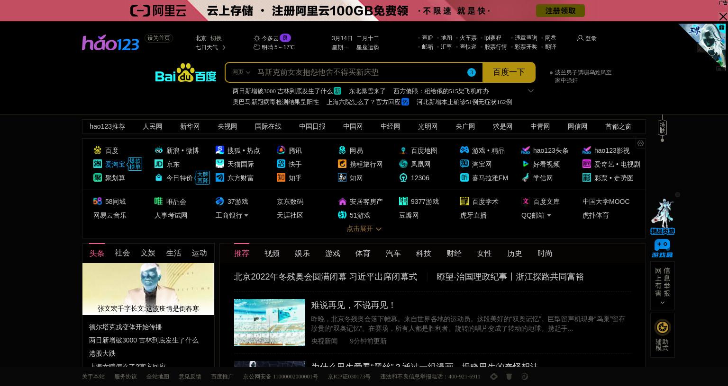
Task: Open the 张文宏 news thumbnail
Action: coord(148,289)
